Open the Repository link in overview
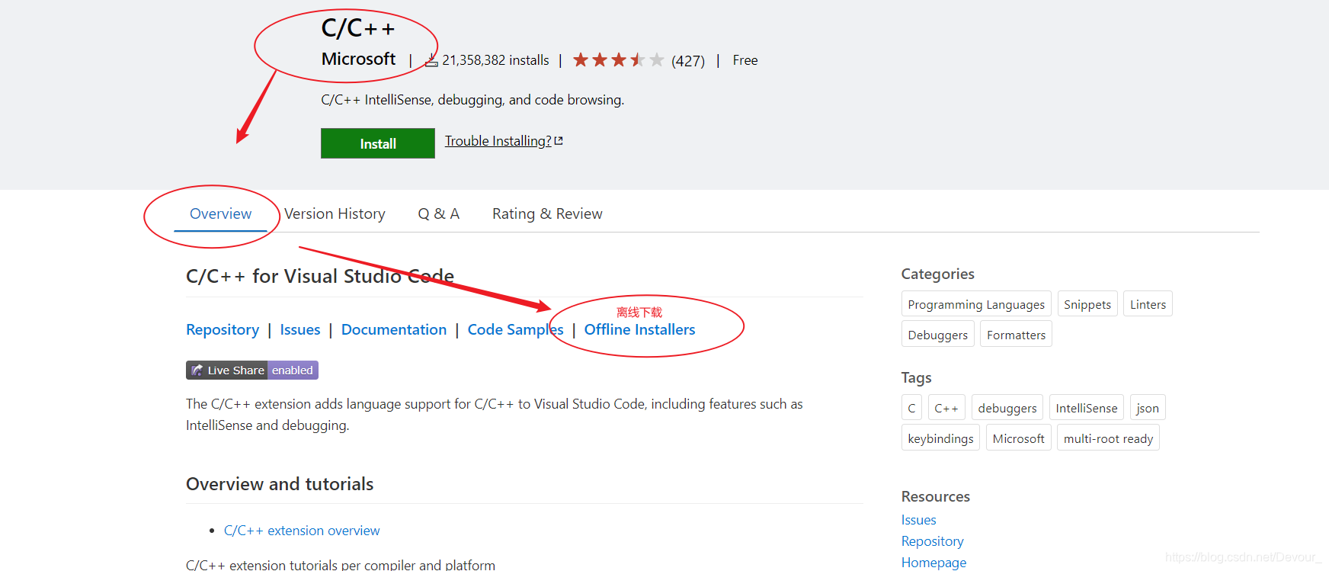The height and width of the screenshot is (571, 1329). point(223,329)
